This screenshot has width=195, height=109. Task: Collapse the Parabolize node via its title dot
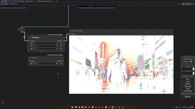pos(30,38)
